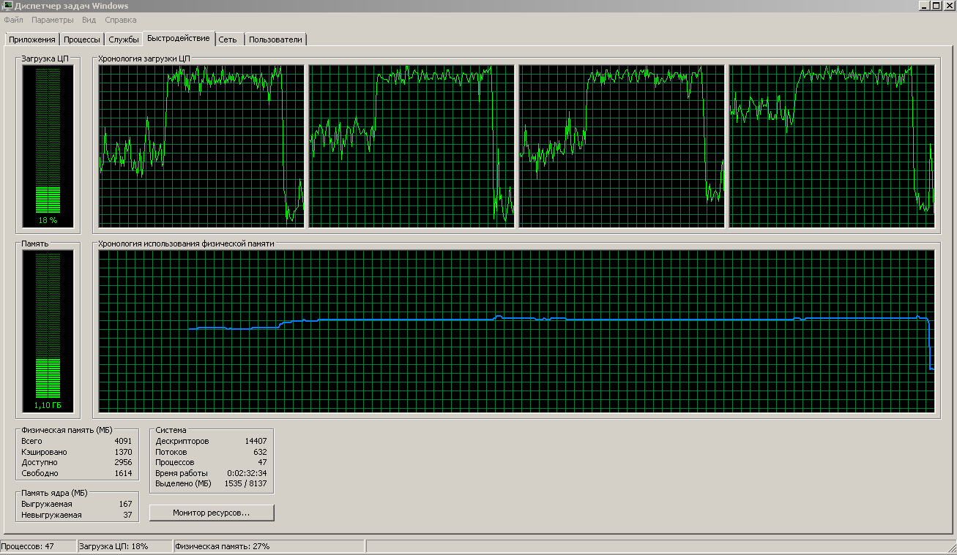957x555 pixels.
Task: Click the Свободно value 1614
Action: pyautogui.click(x=123, y=473)
